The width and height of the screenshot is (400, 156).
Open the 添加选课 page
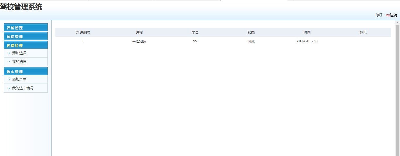[19, 53]
